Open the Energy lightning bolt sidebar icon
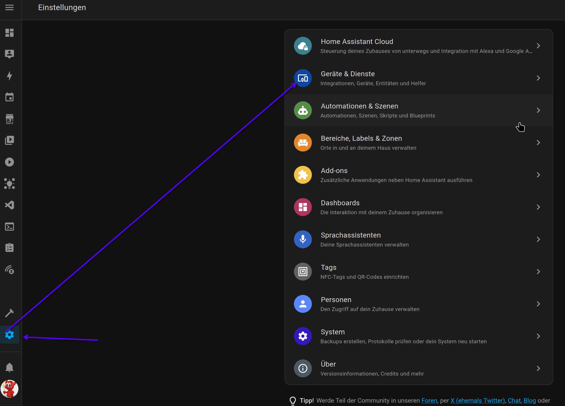This screenshot has width=565, height=406. [x=9, y=76]
